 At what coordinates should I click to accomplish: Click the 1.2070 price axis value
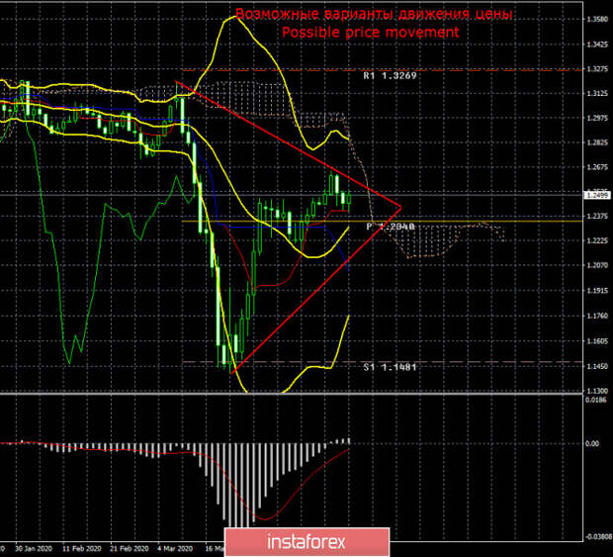coord(597,265)
